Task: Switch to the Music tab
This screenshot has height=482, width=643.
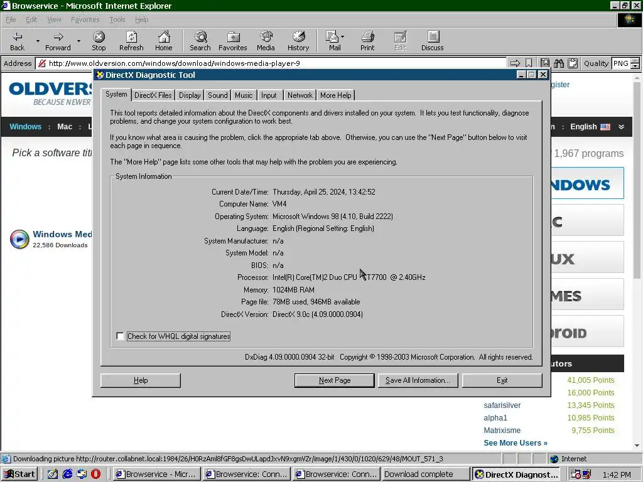Action: pos(244,95)
